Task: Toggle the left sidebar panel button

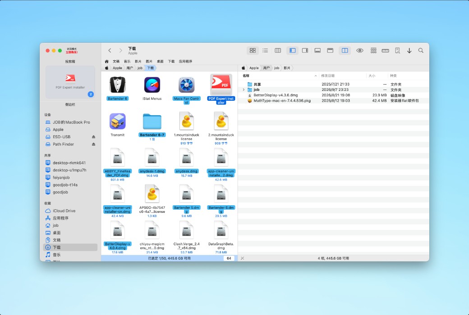Action: [x=293, y=50]
